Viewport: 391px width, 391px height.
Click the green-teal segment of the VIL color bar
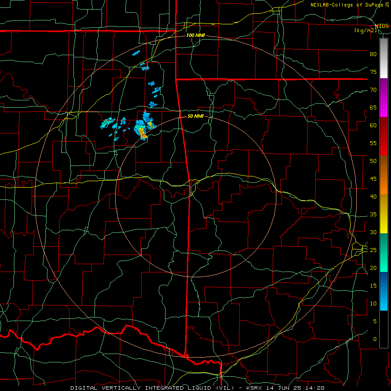pyautogui.click(x=384, y=252)
